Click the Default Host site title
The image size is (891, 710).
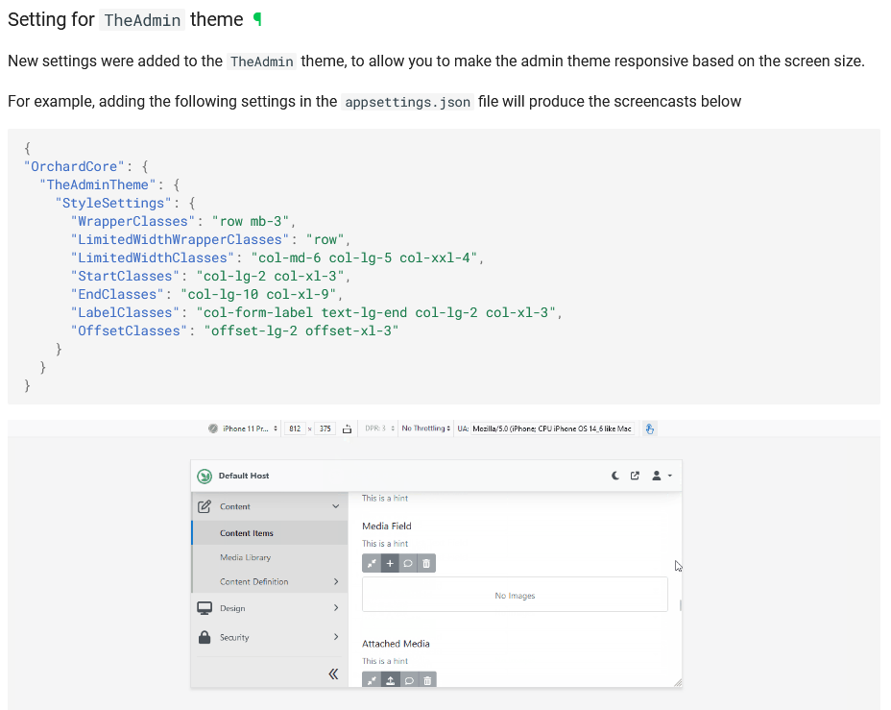[x=244, y=476]
